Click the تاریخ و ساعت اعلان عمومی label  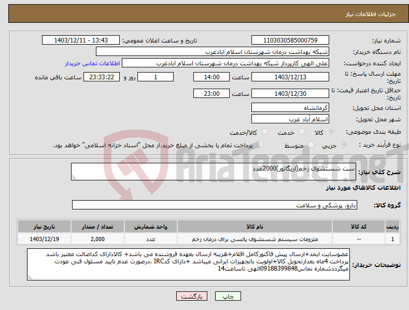point(160,41)
